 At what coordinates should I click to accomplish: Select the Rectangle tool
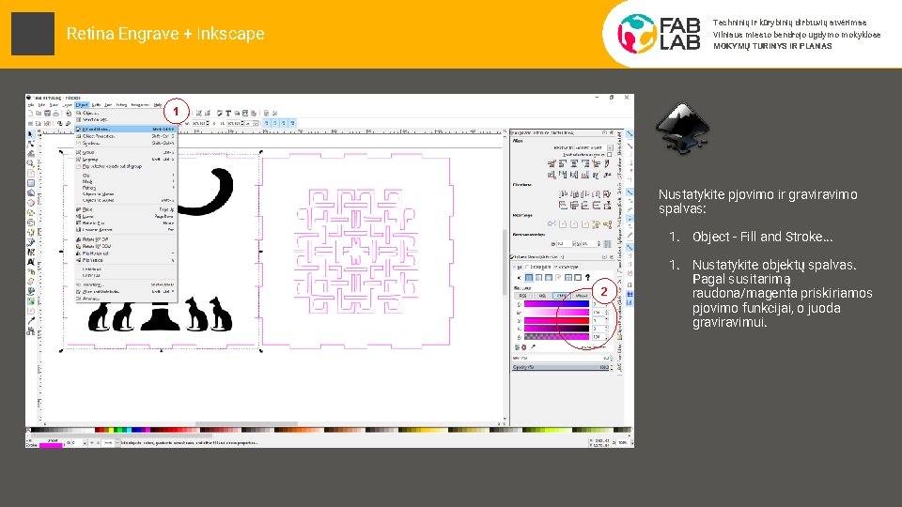point(31,183)
